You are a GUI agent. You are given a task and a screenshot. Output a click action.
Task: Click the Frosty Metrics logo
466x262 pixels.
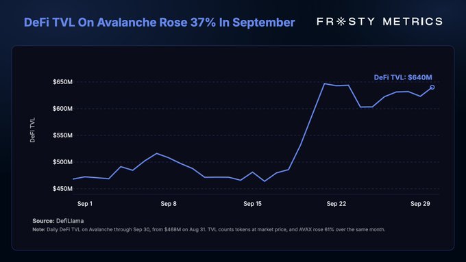click(380, 21)
